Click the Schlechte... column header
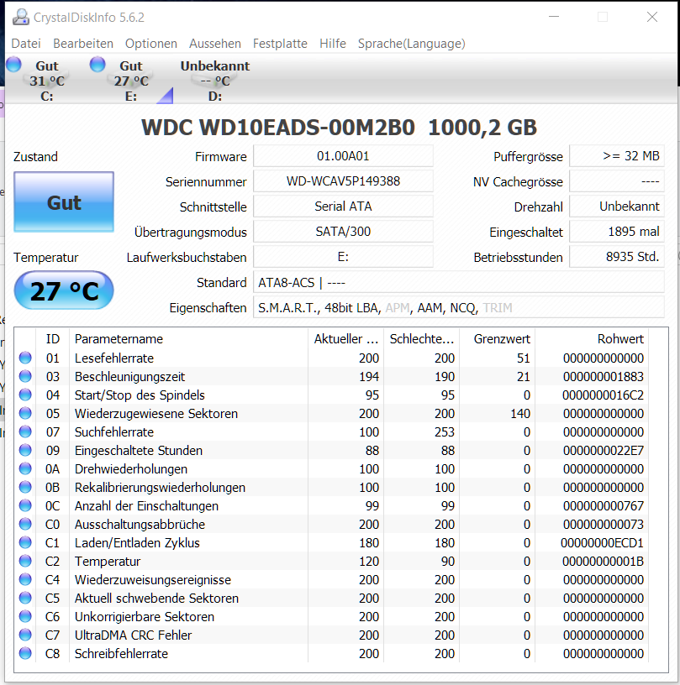The image size is (680, 685). pyautogui.click(x=422, y=339)
